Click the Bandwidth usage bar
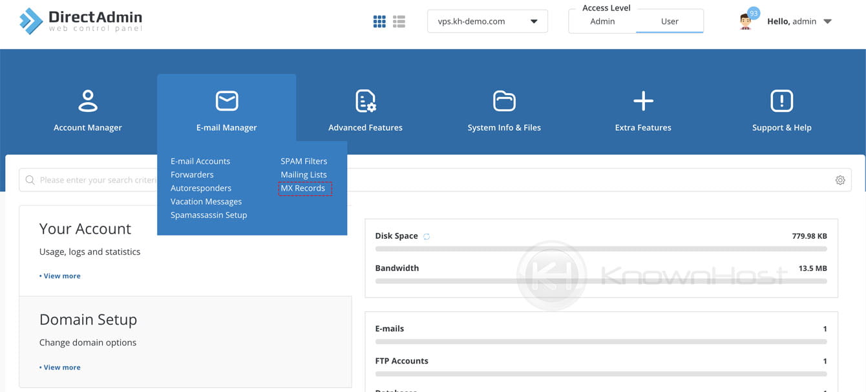 (601, 281)
